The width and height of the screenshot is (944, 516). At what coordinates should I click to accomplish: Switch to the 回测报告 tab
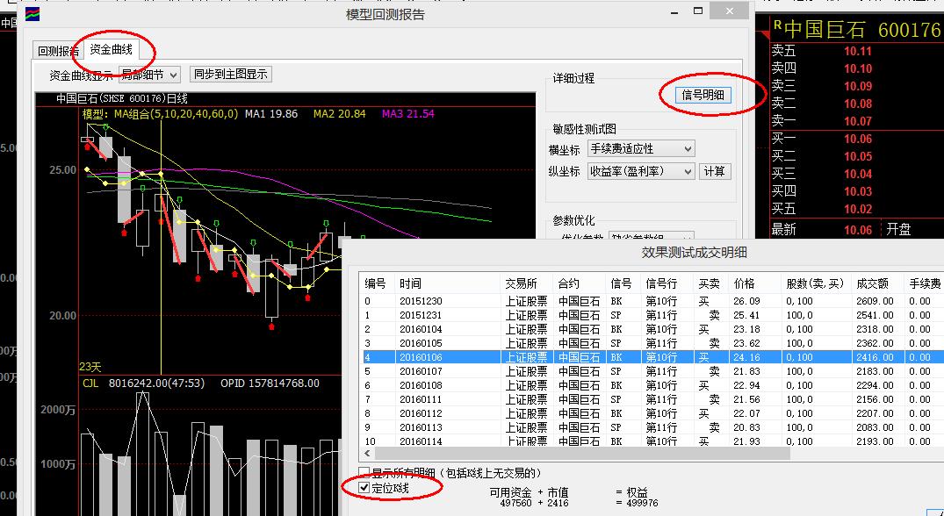coord(58,51)
